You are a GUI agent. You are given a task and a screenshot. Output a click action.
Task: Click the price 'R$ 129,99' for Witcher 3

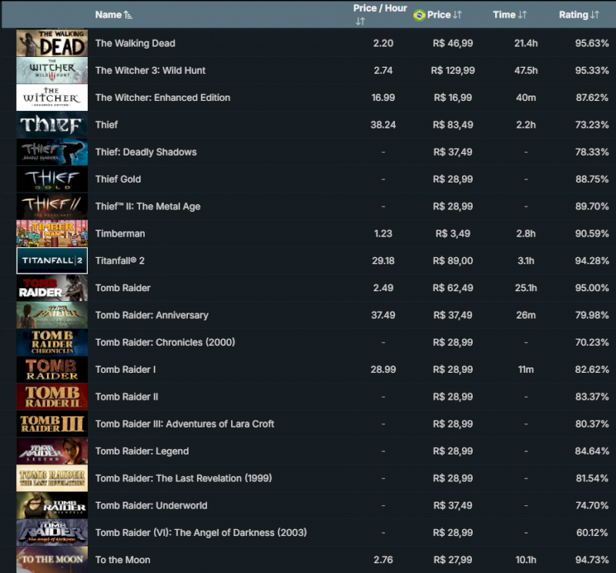pyautogui.click(x=453, y=70)
